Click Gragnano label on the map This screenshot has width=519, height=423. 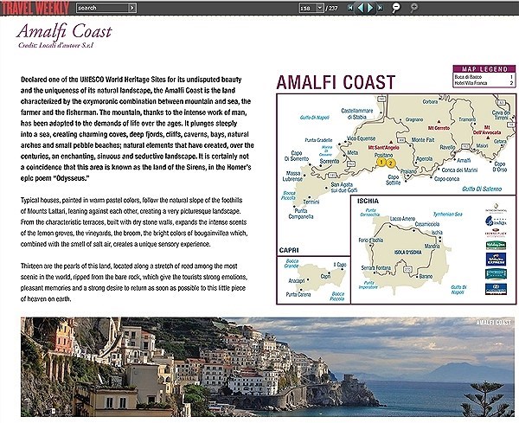(414, 120)
